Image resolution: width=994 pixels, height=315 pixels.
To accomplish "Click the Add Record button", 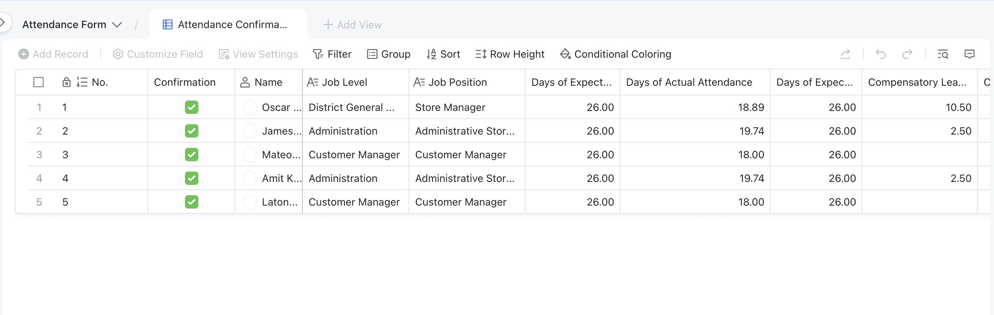I will tap(53, 54).
